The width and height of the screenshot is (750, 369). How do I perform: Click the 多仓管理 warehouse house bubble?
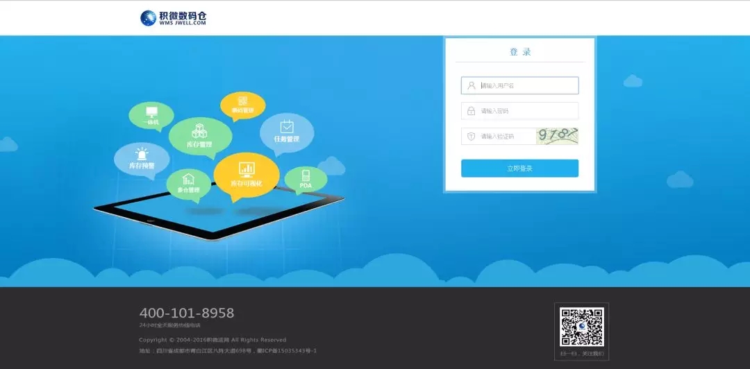188,184
